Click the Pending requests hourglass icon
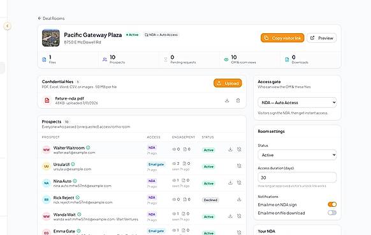 166,59
